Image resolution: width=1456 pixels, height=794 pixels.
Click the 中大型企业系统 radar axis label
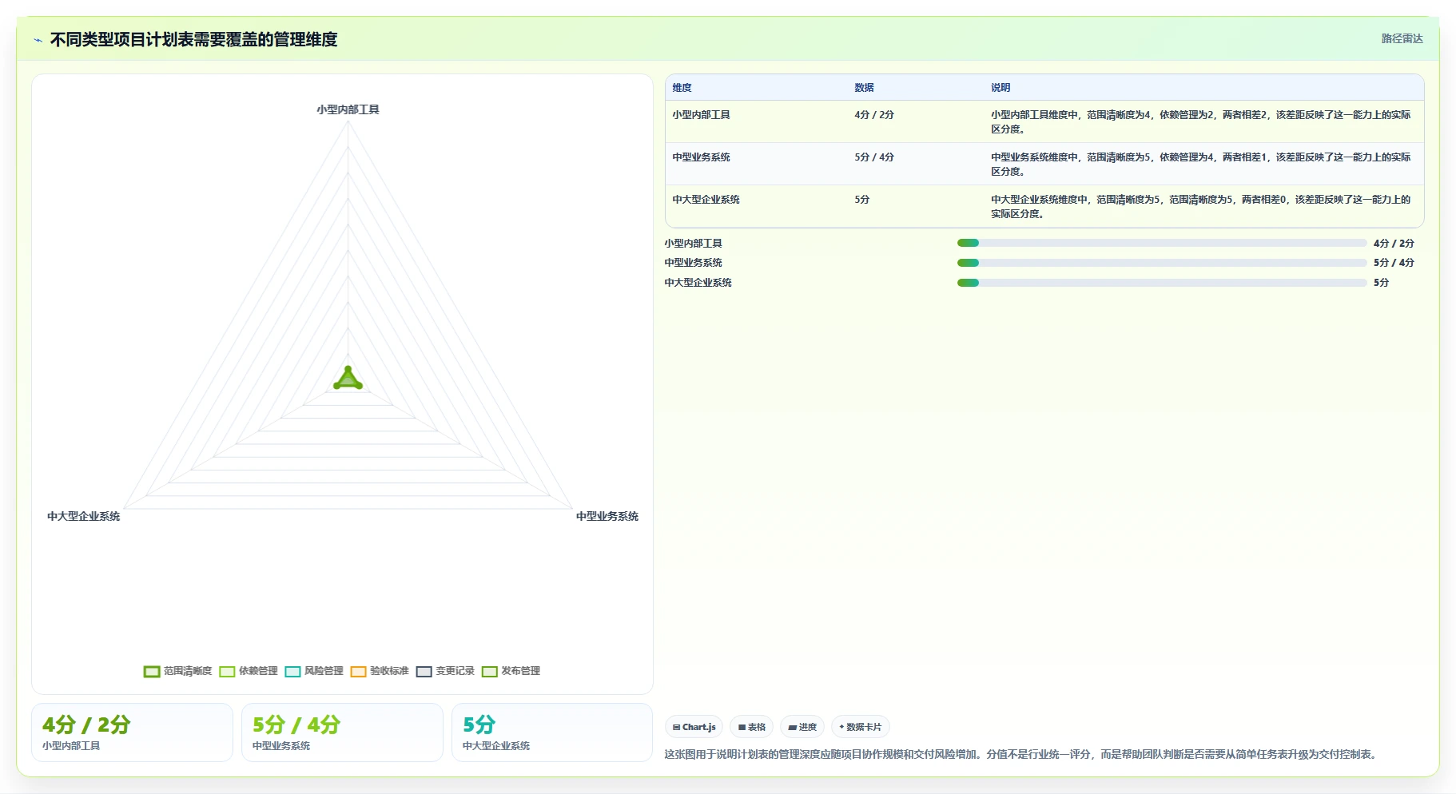[x=83, y=516]
